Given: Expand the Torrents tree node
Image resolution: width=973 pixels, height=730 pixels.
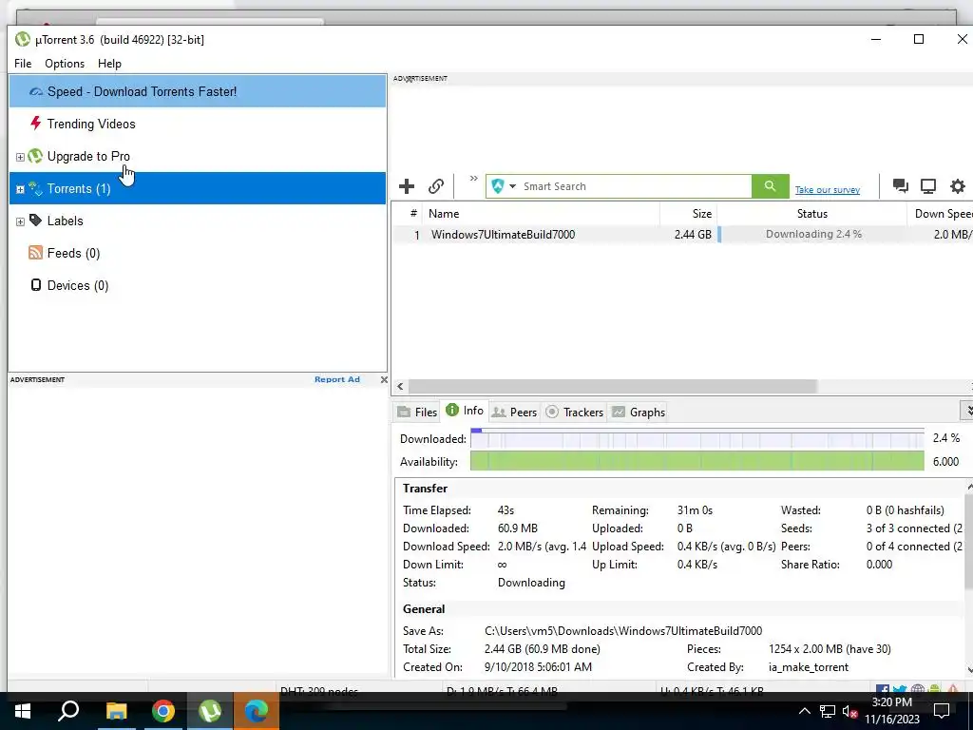Looking at the screenshot, I should point(20,189).
